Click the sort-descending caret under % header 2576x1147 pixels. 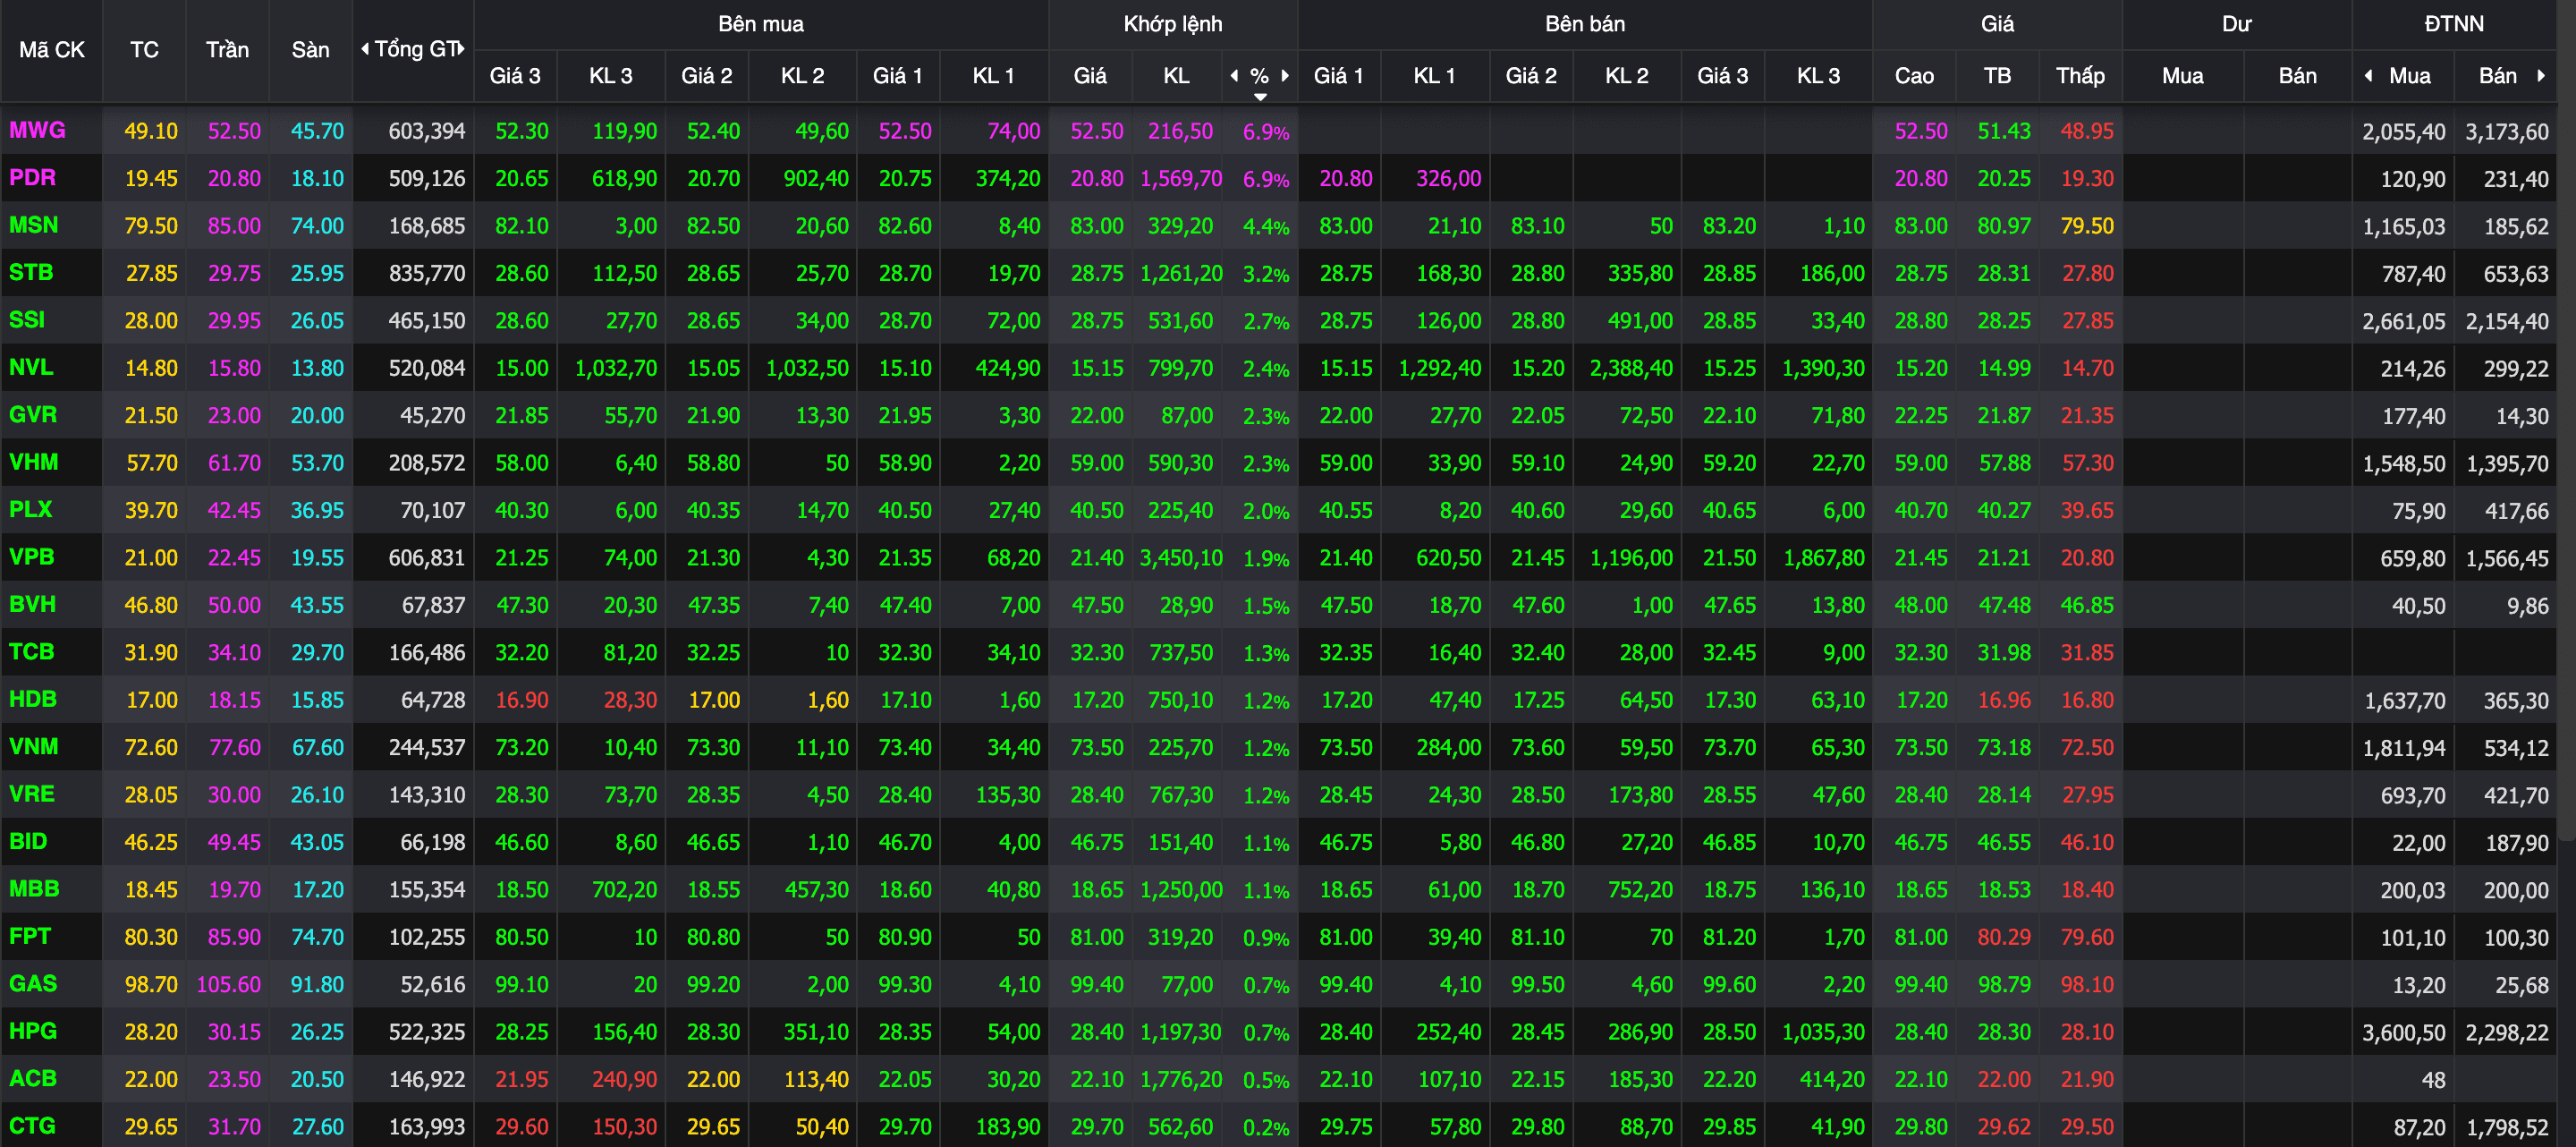1260,97
